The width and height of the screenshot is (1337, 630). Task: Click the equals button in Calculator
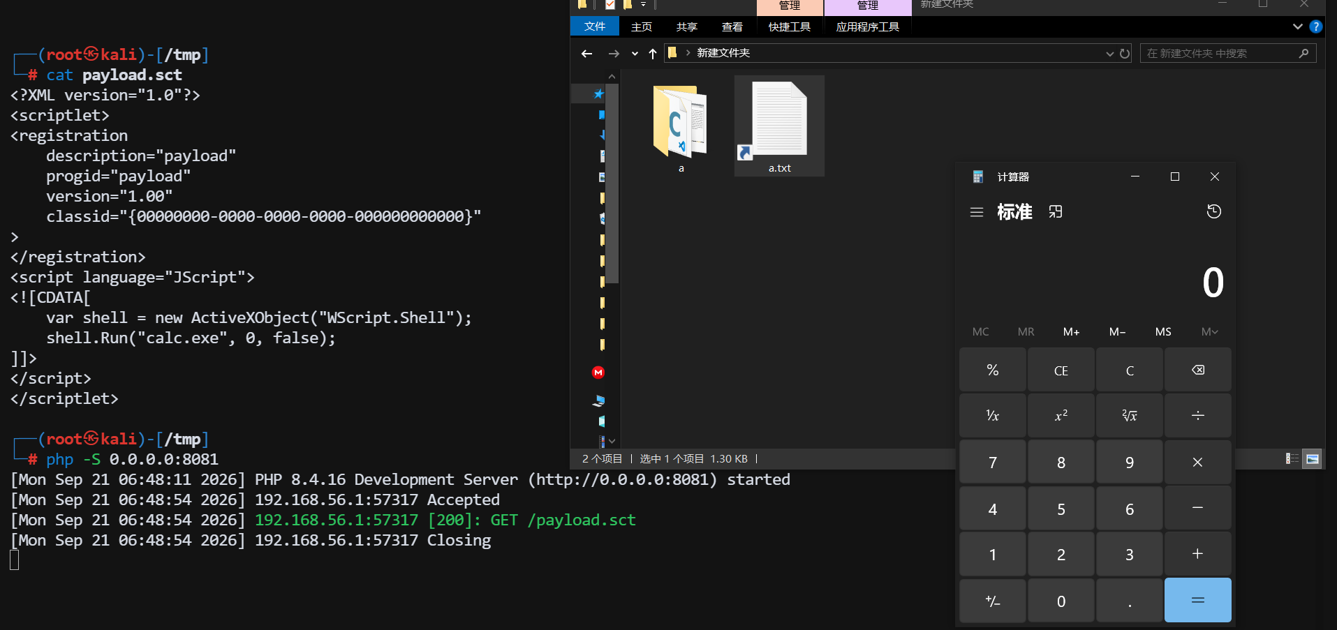1198,600
